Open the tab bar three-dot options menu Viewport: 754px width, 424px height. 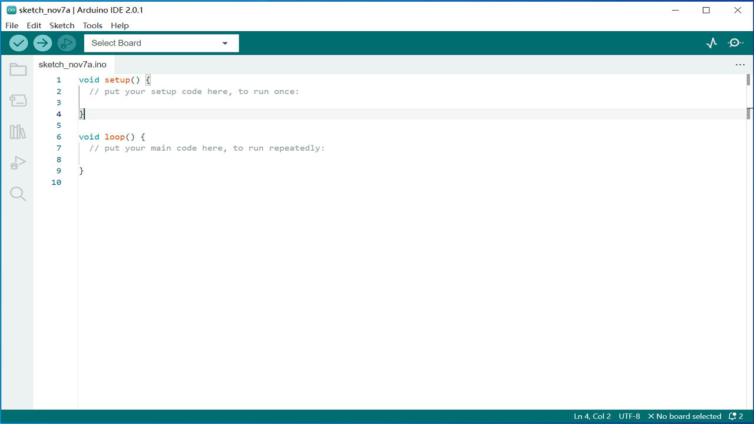click(740, 65)
